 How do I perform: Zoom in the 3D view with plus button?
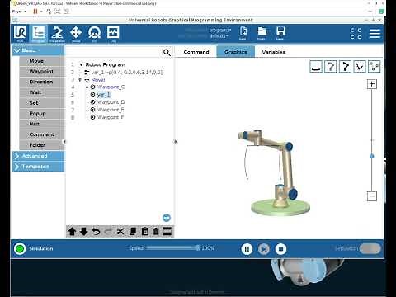tap(372, 84)
